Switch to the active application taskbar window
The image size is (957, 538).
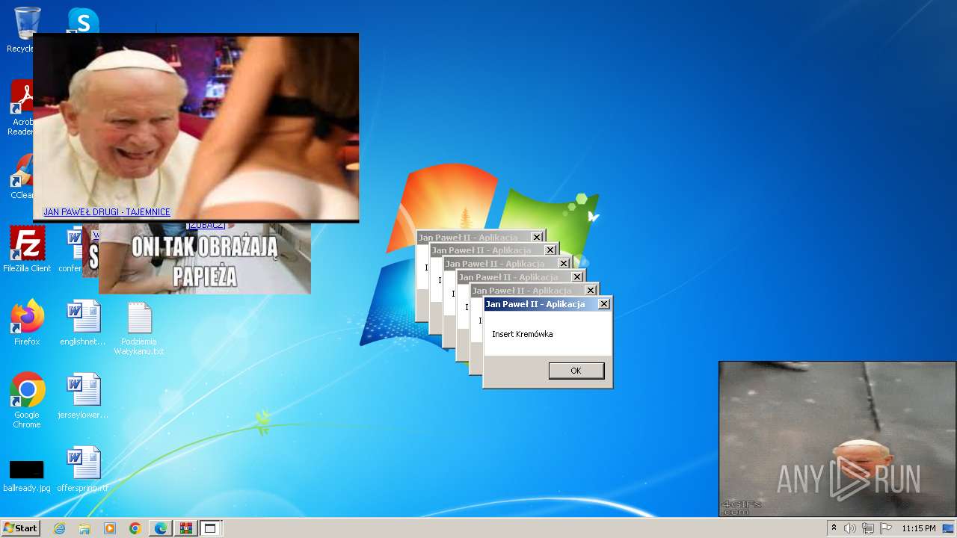pos(210,528)
